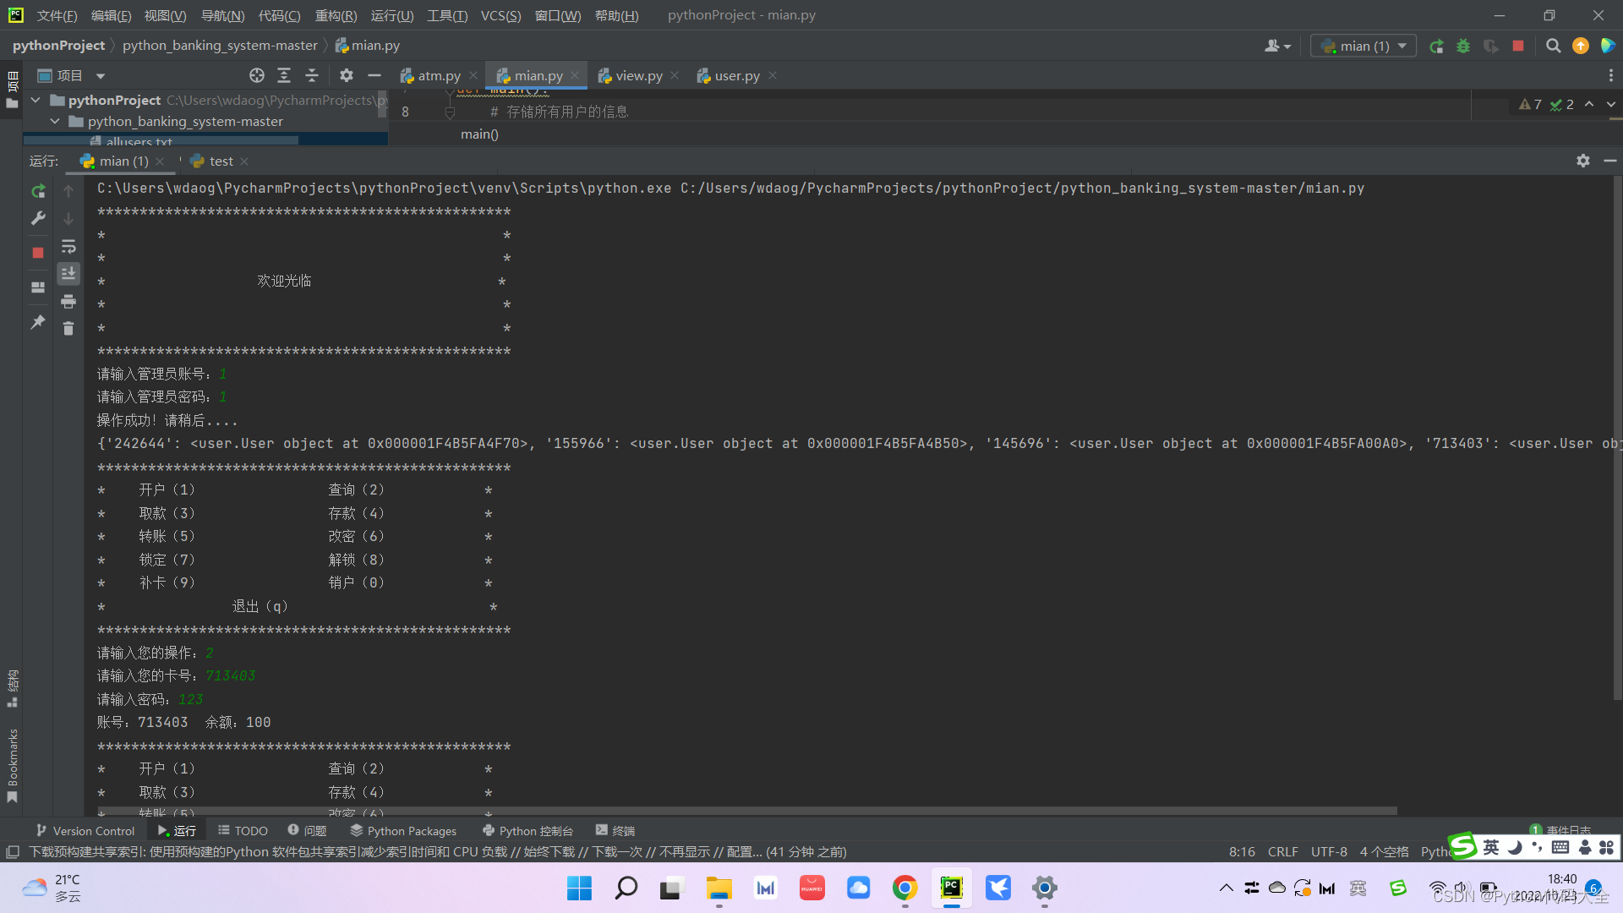This screenshot has width=1623, height=913.
Task: Toggle pin tab in run panel
Action: coord(38,322)
